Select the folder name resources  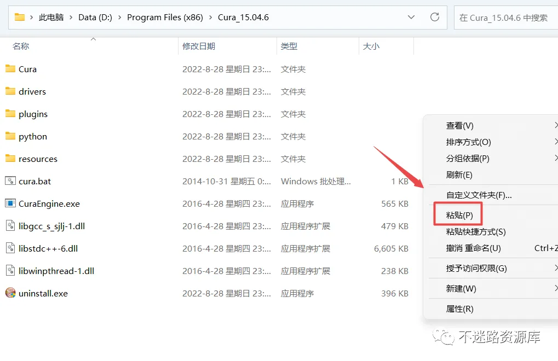click(x=38, y=159)
